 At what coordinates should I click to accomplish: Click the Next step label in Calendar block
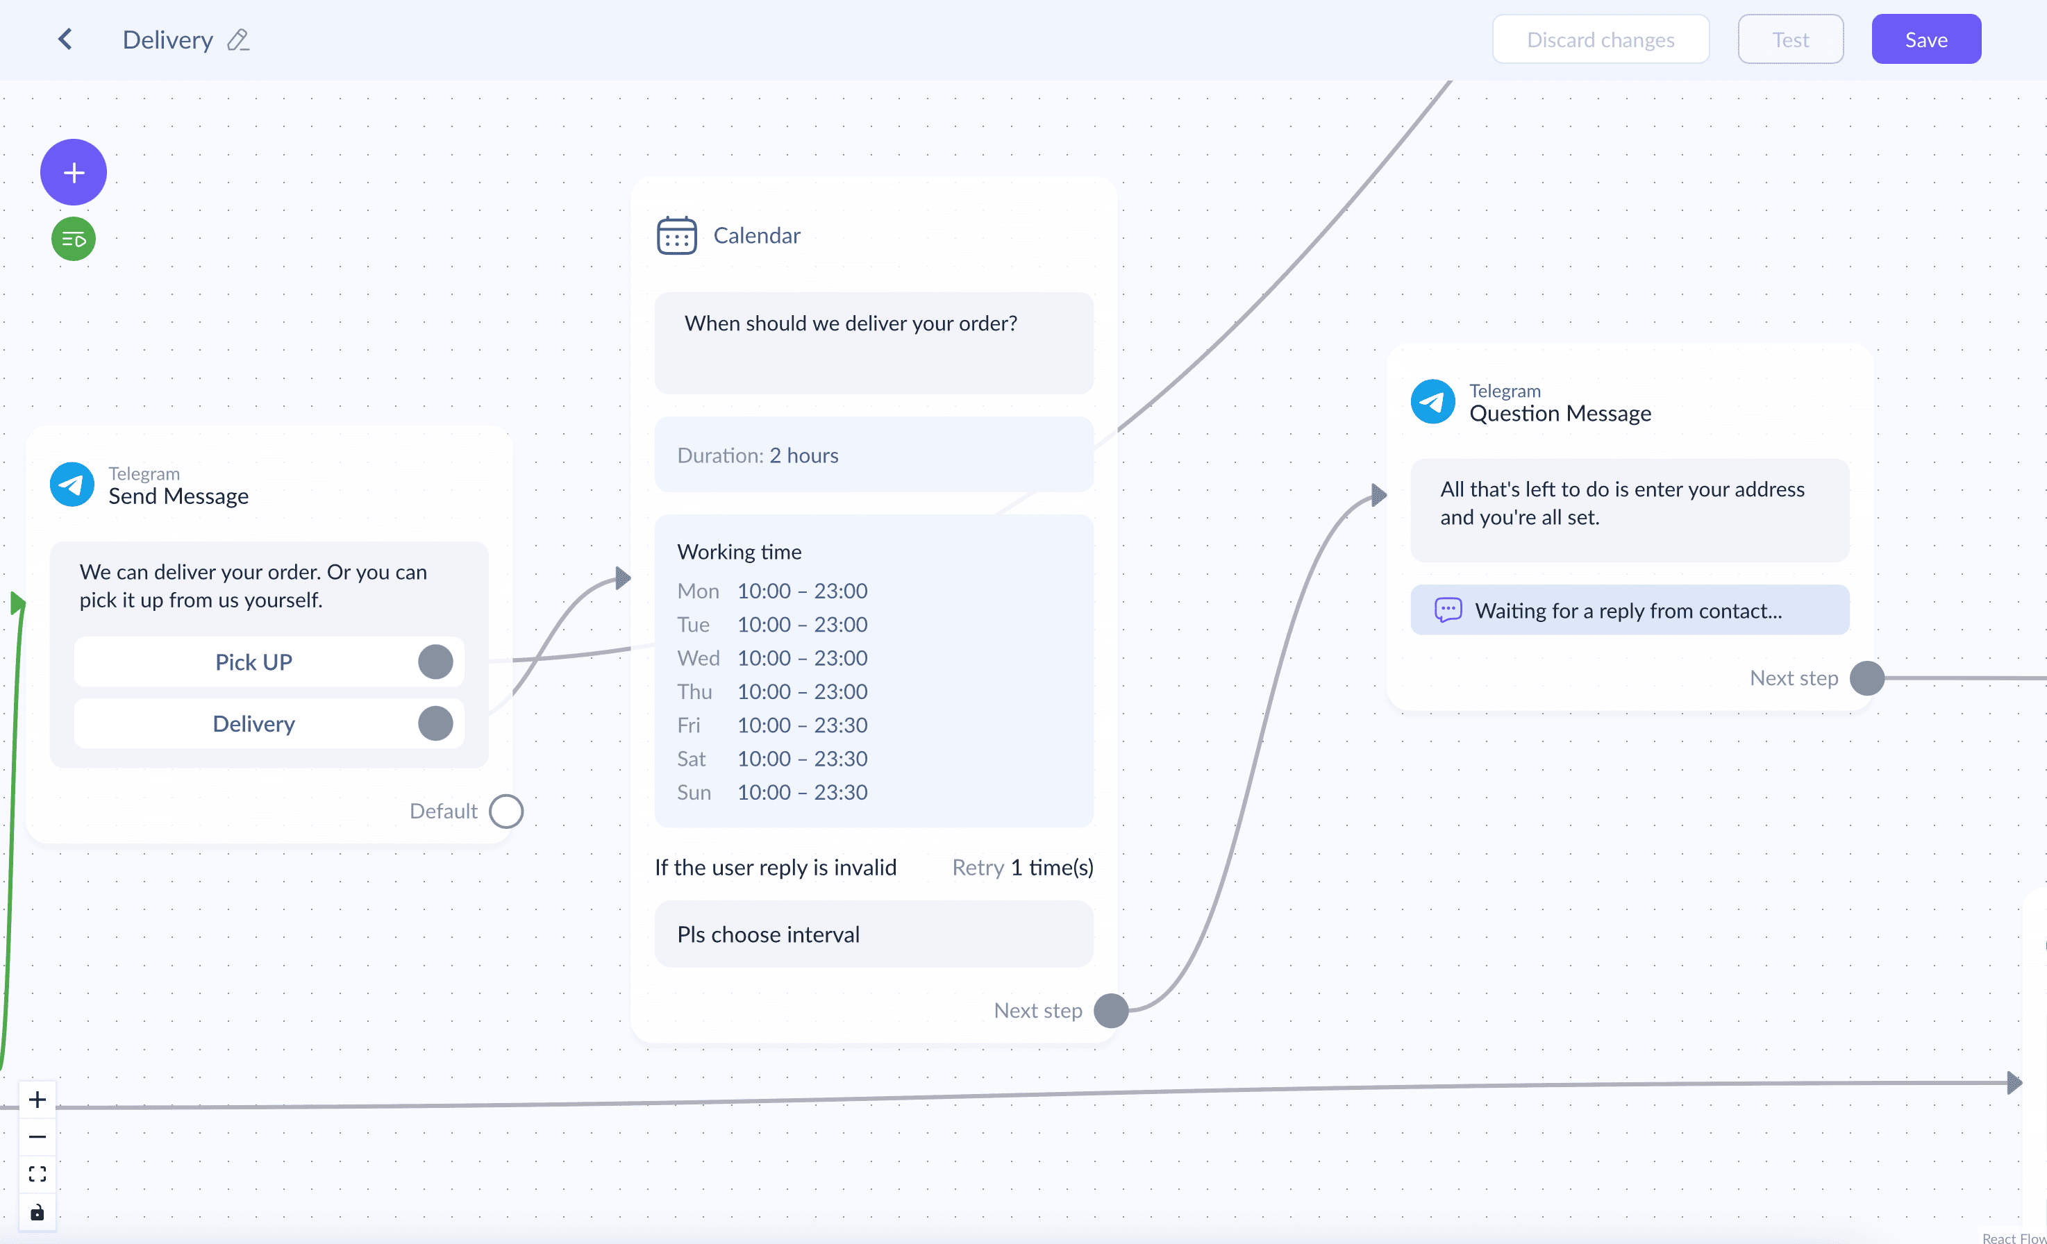pyautogui.click(x=1039, y=1011)
